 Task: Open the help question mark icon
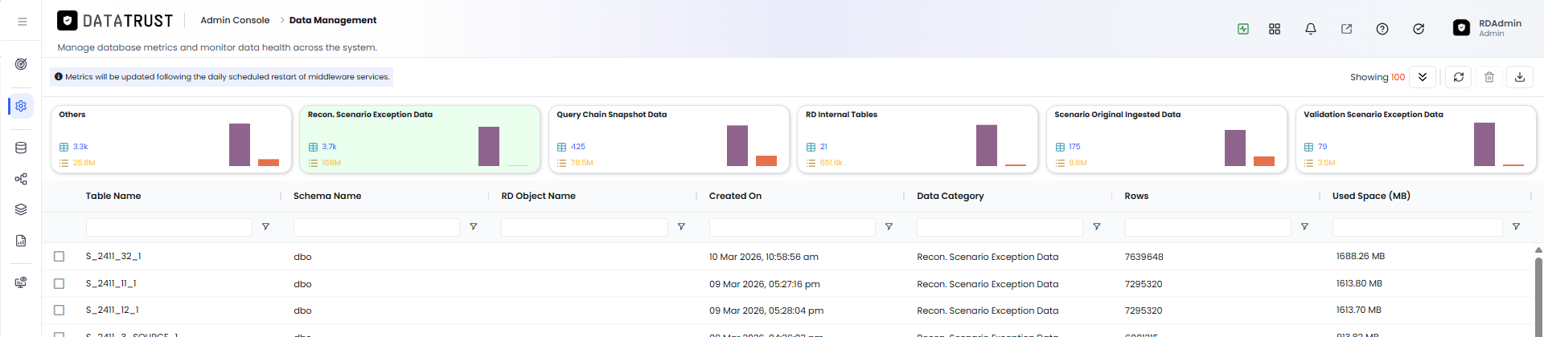1382,29
